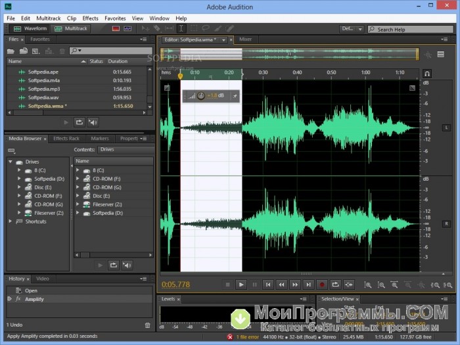Toggle loop playback in Files panel

point(80,122)
